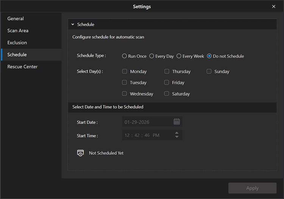Collapse the Schedule section chevron
This screenshot has width=284, height=199.
[x=73, y=25]
